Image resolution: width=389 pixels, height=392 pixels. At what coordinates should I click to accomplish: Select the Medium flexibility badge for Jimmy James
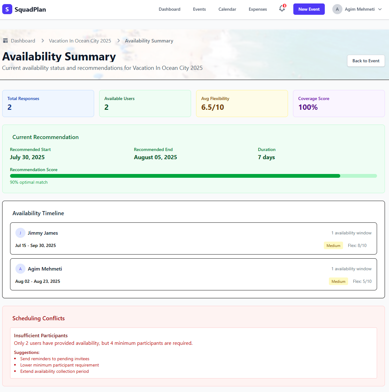(x=333, y=245)
